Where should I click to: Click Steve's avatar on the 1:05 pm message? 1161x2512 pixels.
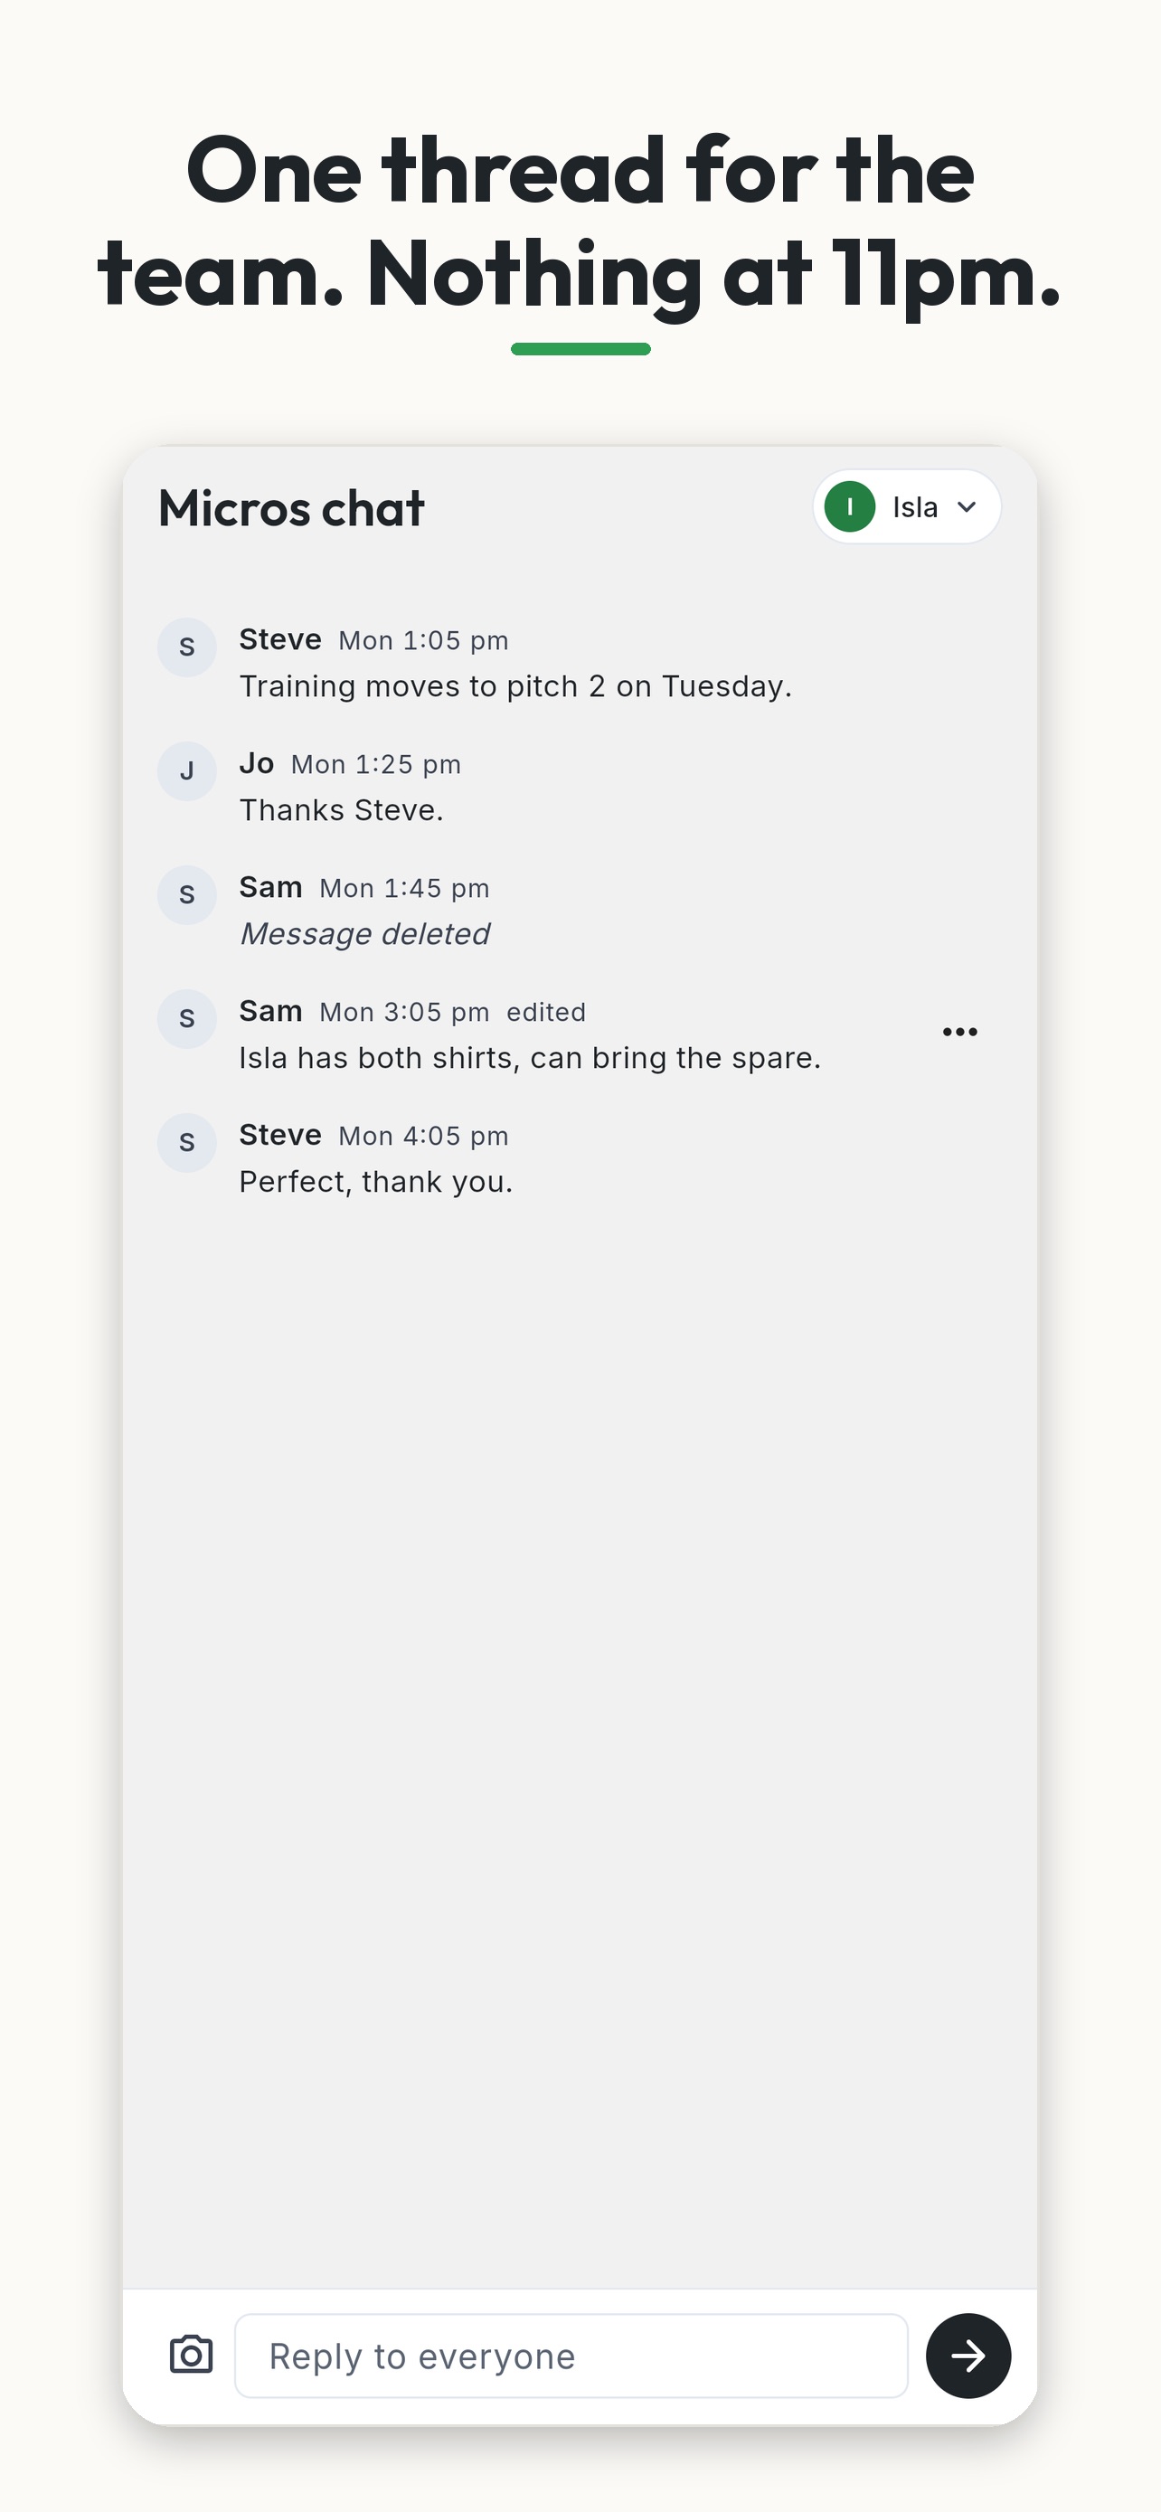coord(187,647)
